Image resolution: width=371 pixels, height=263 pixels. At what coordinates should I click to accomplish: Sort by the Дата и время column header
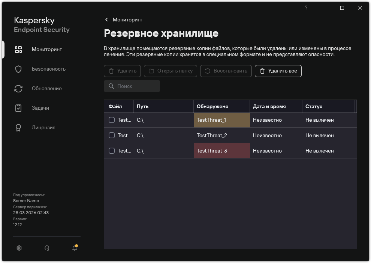point(276,106)
